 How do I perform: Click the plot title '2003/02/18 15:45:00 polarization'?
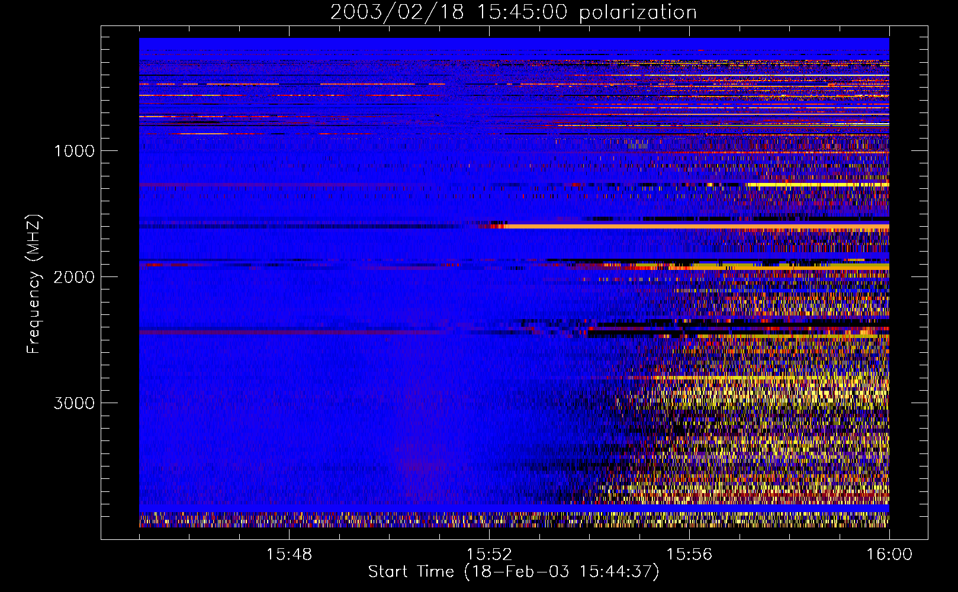tap(513, 12)
